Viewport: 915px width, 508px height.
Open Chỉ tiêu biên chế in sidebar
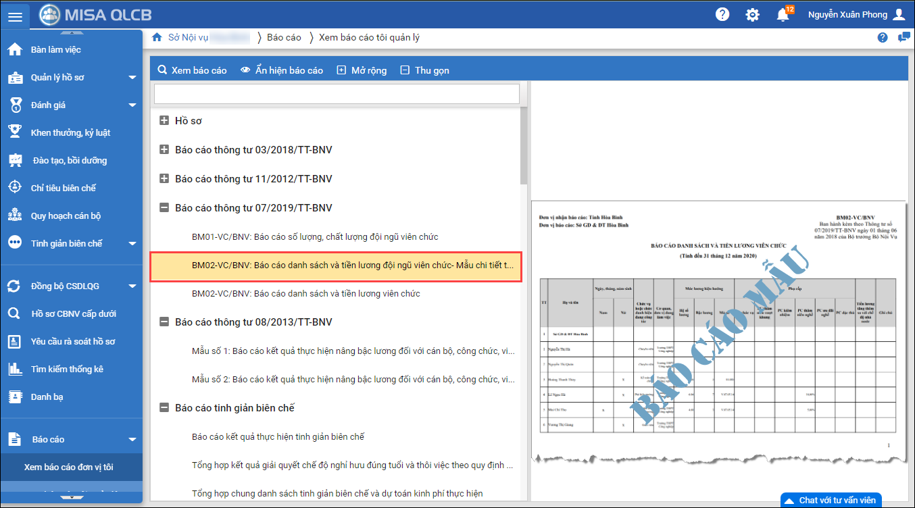(x=64, y=188)
